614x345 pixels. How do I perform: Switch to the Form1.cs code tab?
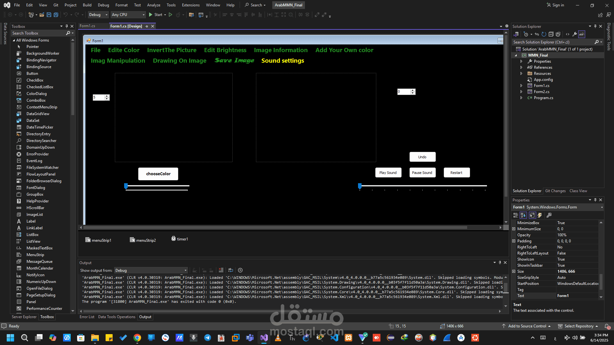87,26
